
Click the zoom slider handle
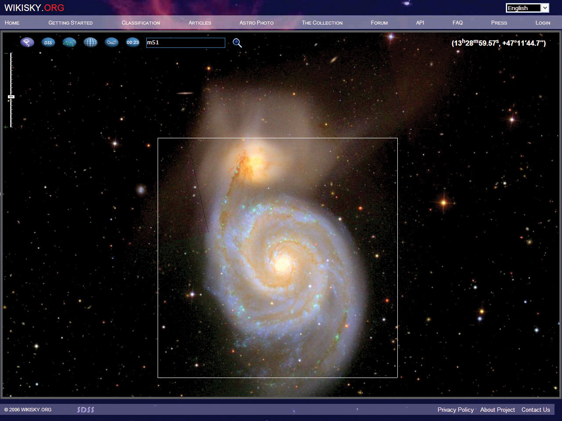click(11, 97)
